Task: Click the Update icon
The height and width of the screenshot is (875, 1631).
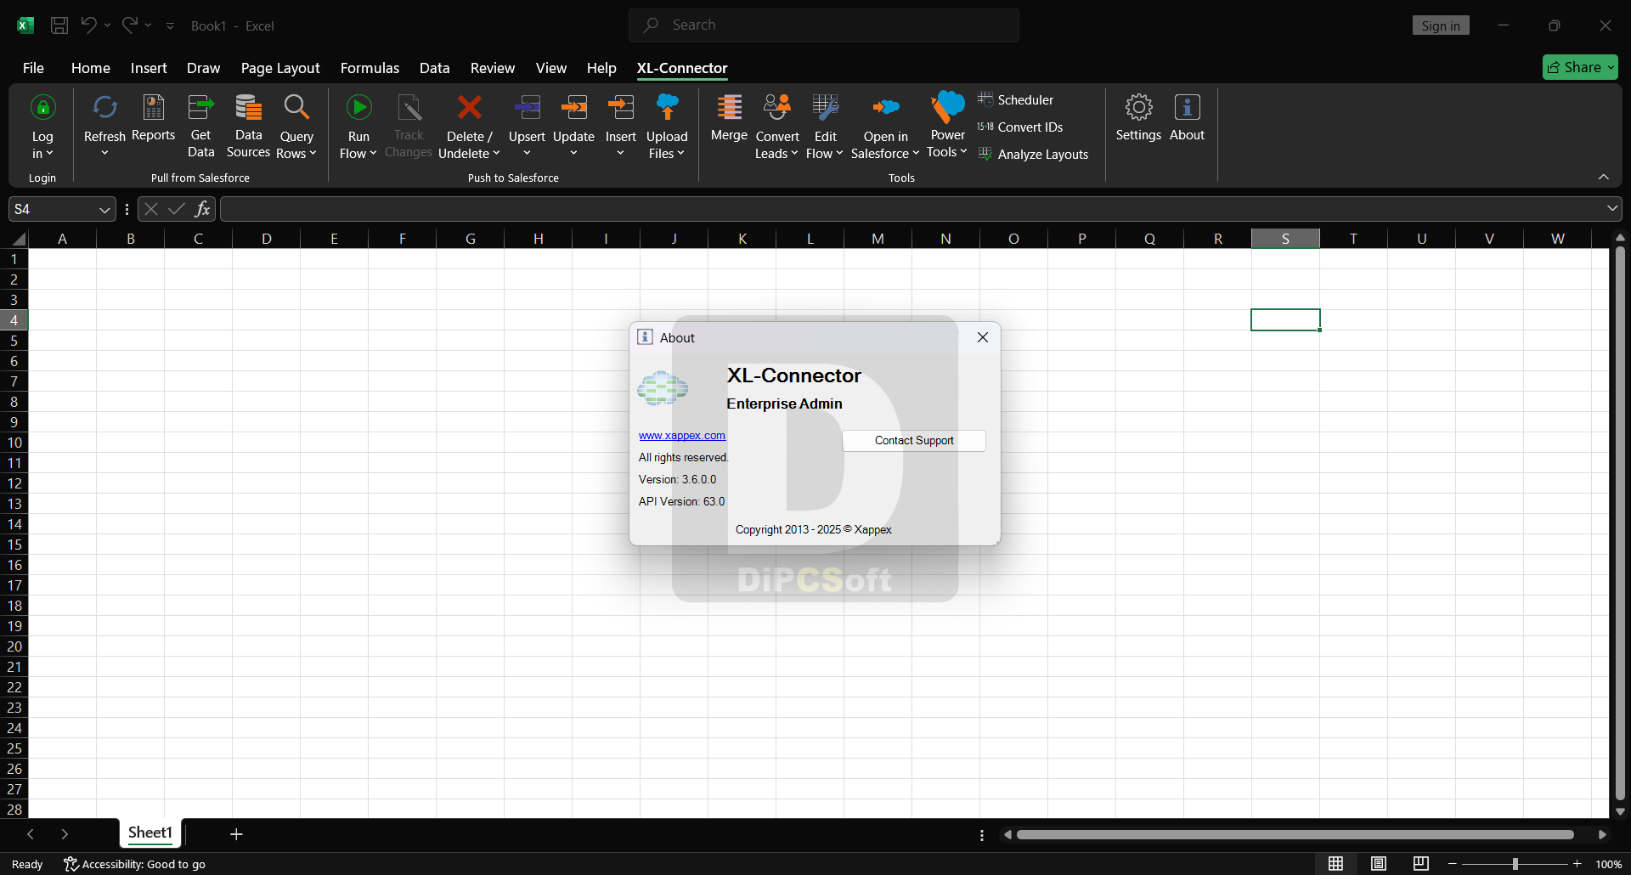Action: (574, 108)
